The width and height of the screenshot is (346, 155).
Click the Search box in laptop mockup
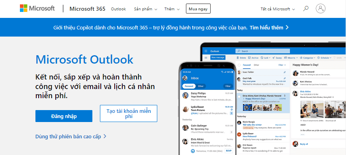263,51
